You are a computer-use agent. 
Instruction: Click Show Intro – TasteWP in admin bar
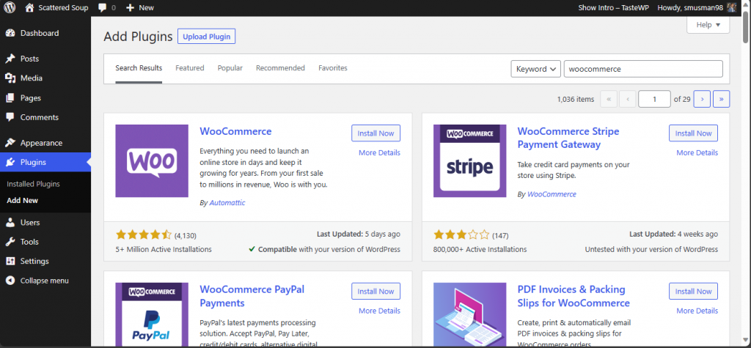pos(614,7)
